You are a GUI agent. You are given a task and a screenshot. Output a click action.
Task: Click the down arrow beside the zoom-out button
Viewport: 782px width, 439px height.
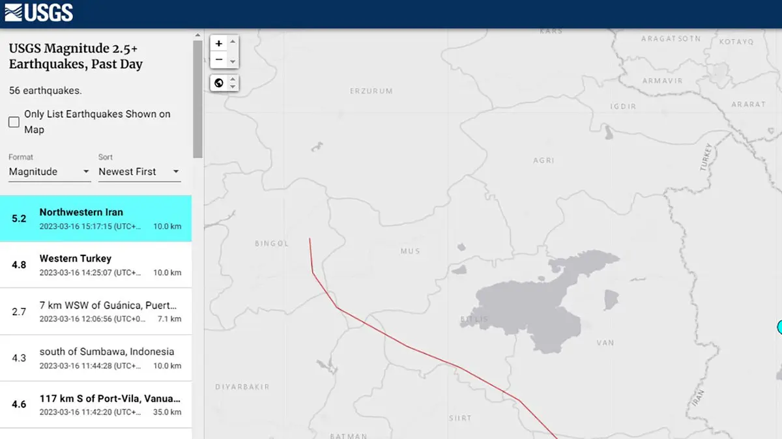233,63
